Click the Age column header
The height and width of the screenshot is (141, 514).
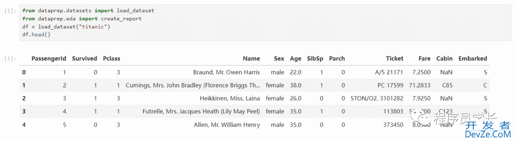[296, 59]
